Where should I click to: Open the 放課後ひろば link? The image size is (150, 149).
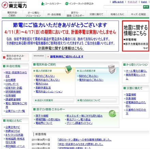point(13,131)
